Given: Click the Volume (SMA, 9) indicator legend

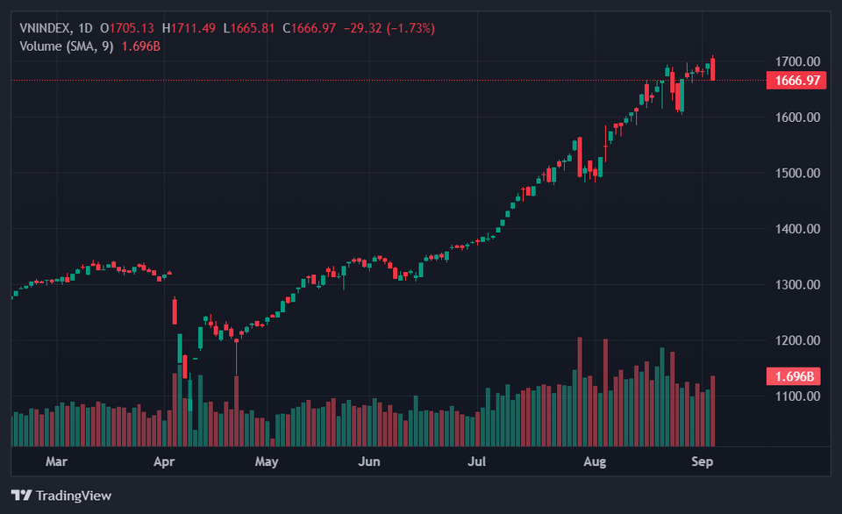Looking at the screenshot, I should pyautogui.click(x=67, y=46).
